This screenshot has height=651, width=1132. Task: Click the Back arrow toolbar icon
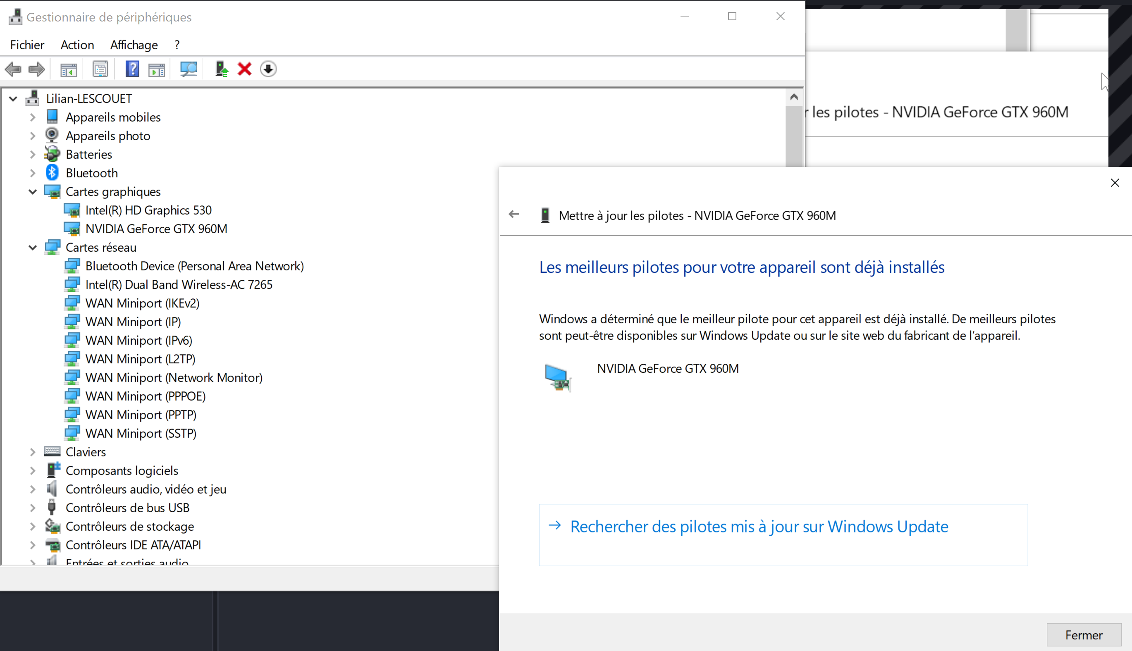pyautogui.click(x=13, y=69)
